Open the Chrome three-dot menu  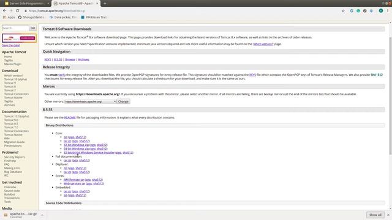tap(388, 11)
